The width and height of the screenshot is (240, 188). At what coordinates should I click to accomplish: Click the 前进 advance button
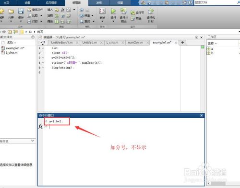[x=136, y=19]
